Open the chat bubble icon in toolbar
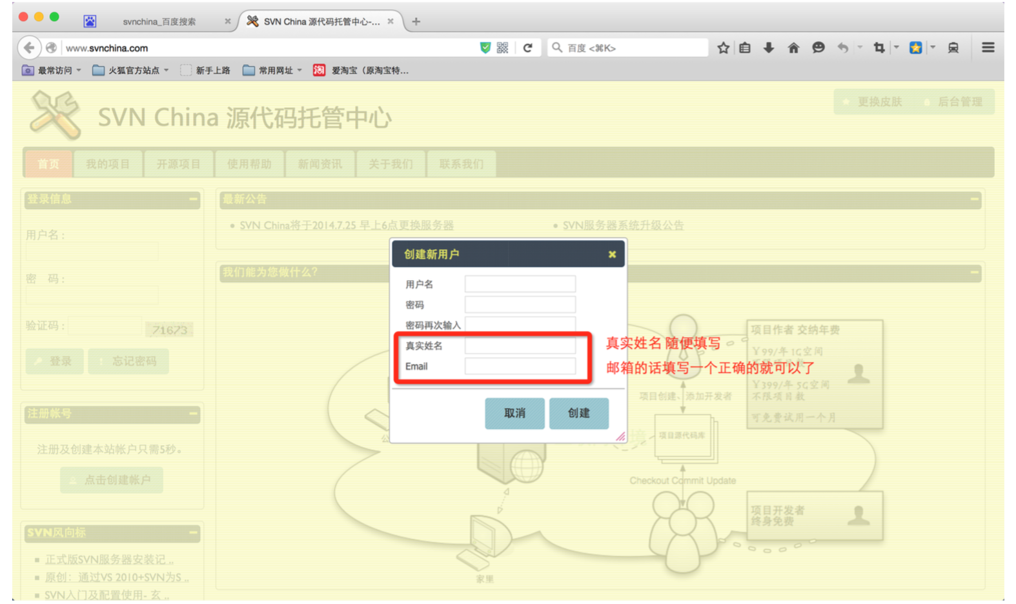 coord(818,48)
